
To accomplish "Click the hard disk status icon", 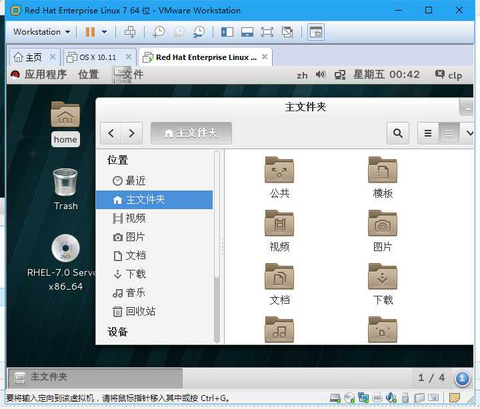I will click(335, 398).
